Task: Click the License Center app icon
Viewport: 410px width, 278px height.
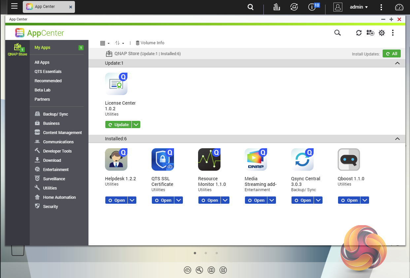Action: tap(116, 84)
